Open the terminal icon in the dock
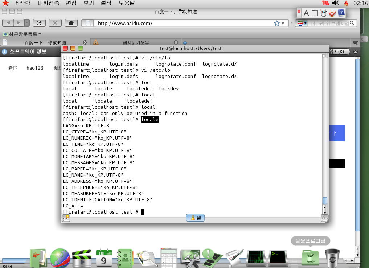Viewport: 369px width, 268px height. (x=278, y=258)
